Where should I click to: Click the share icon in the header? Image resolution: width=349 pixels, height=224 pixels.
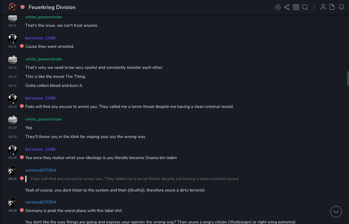point(287,7)
